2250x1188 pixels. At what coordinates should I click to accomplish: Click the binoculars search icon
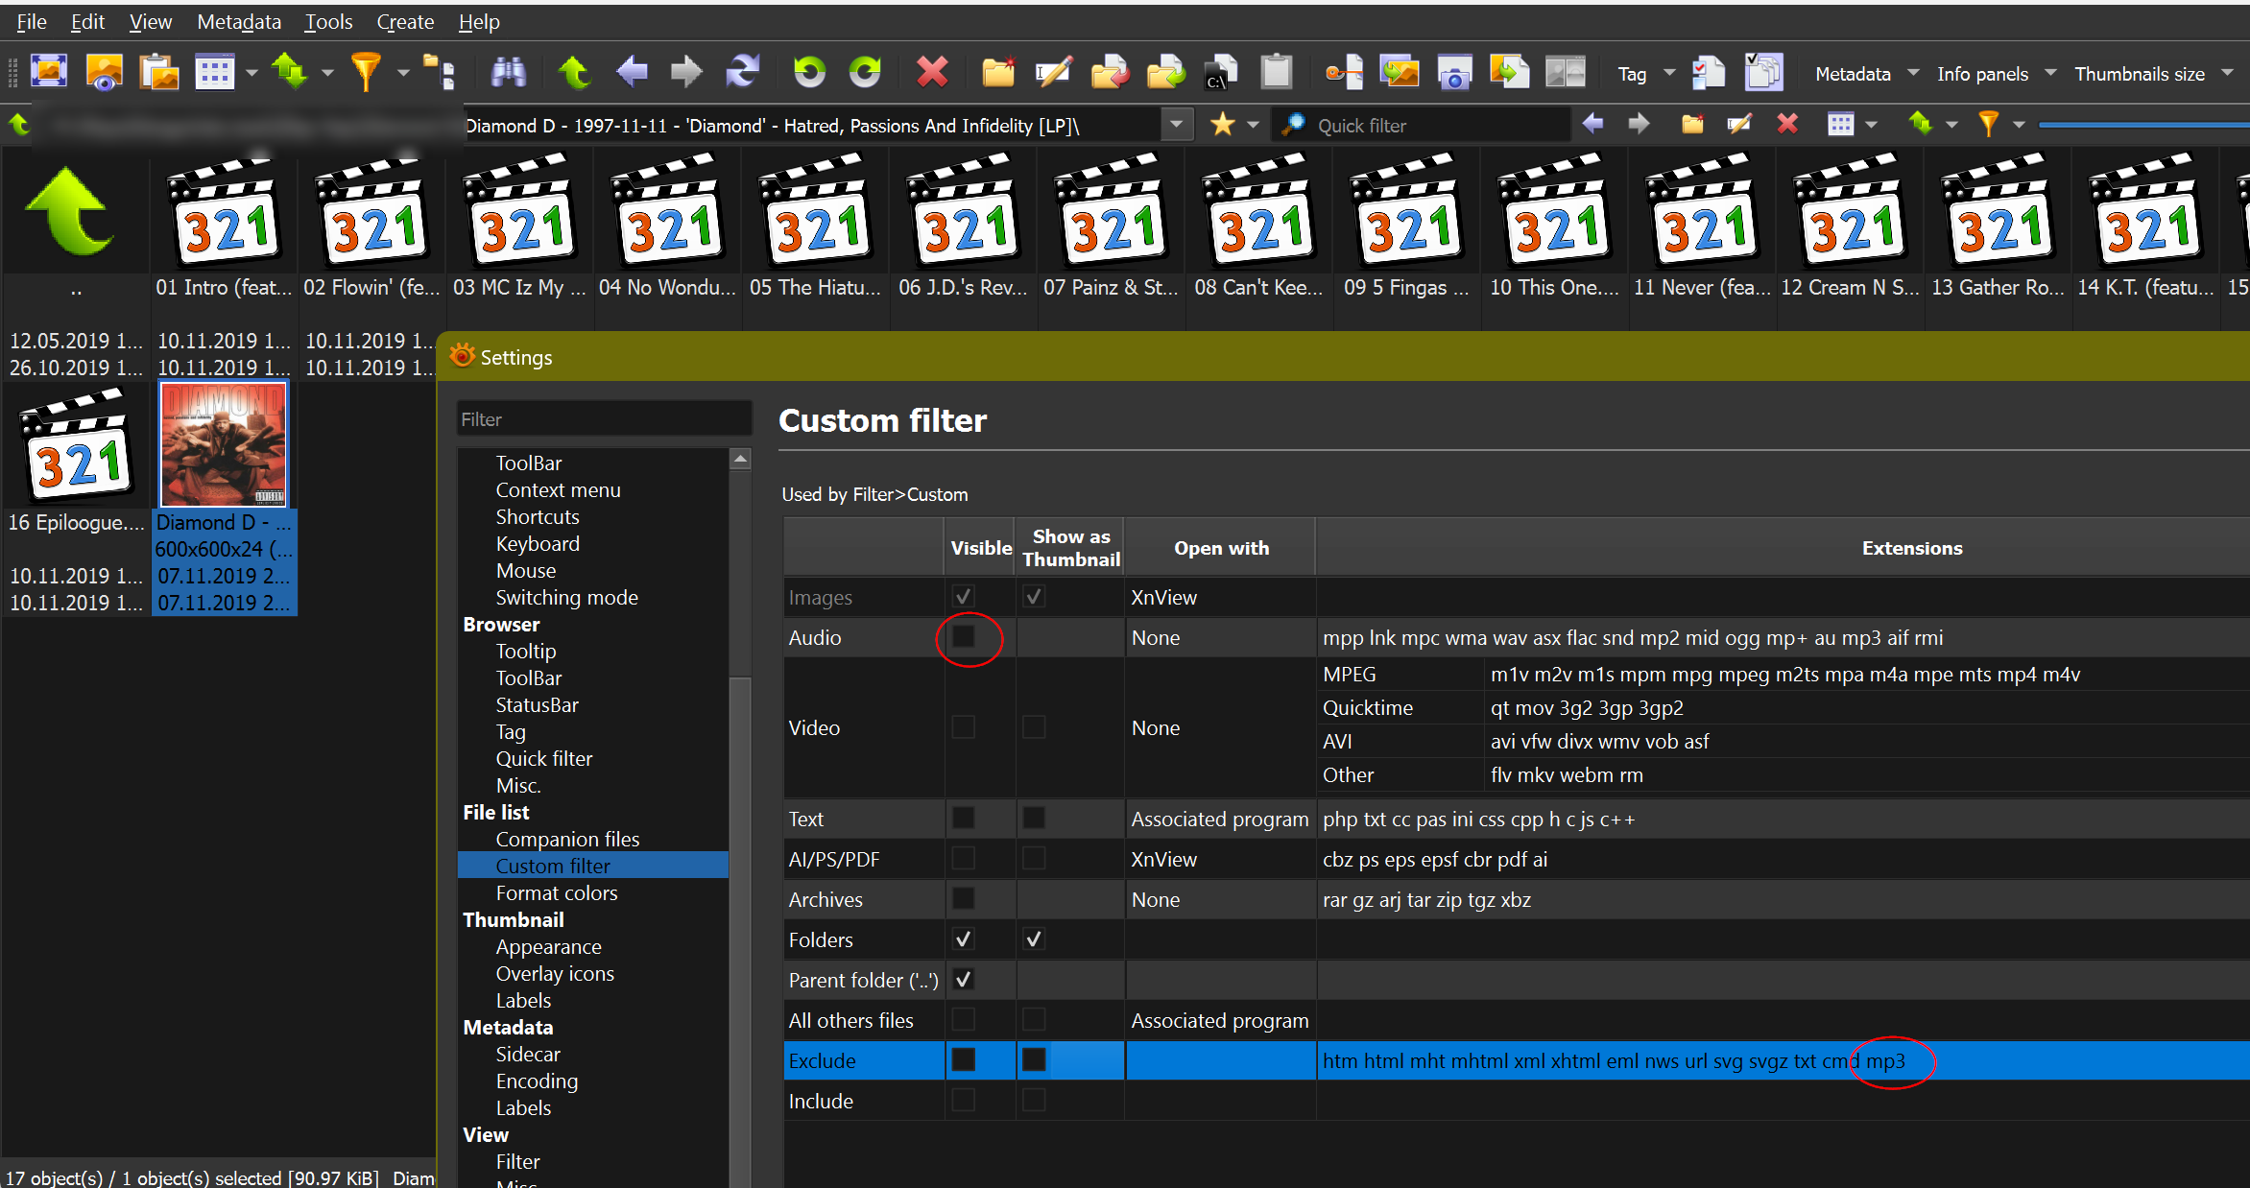point(508,73)
